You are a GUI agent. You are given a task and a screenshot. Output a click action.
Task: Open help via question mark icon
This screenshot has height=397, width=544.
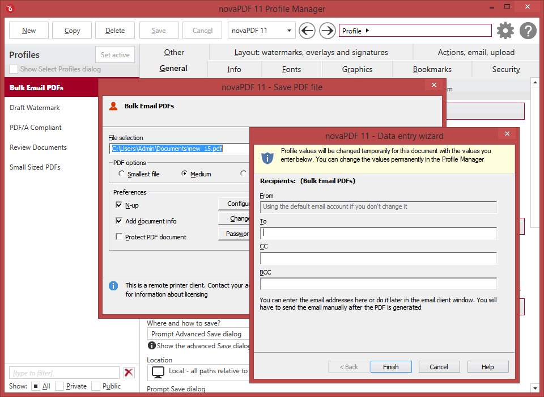point(528,31)
